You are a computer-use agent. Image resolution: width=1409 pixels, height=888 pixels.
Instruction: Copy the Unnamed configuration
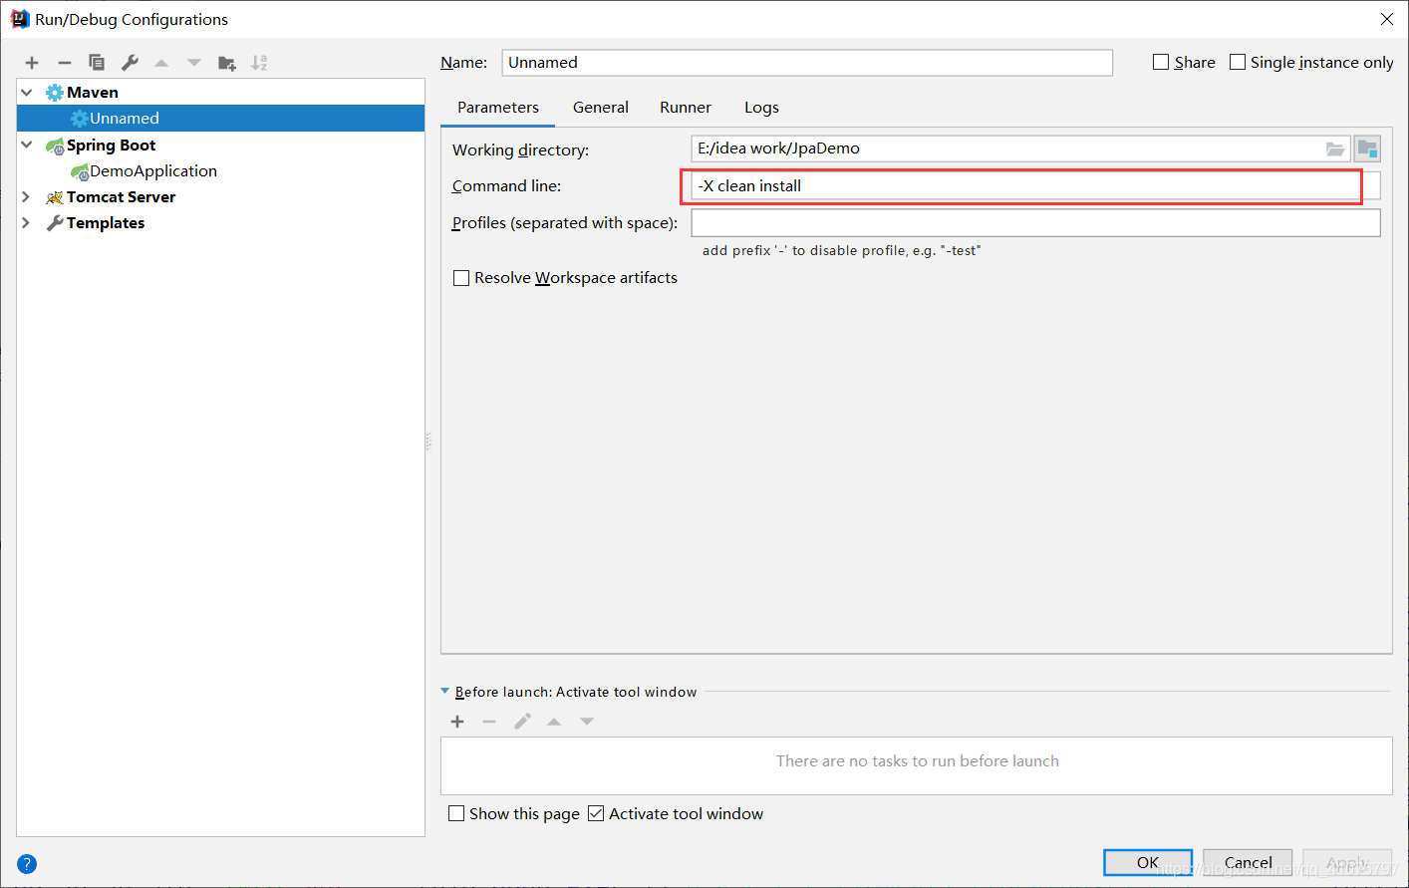(97, 62)
